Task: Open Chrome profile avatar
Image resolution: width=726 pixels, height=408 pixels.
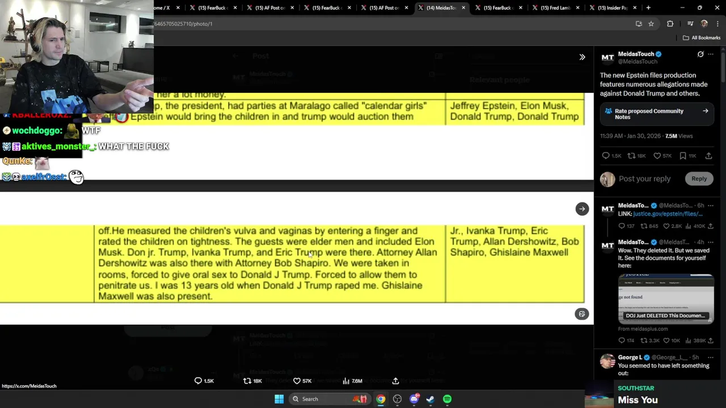Action: coord(704,24)
